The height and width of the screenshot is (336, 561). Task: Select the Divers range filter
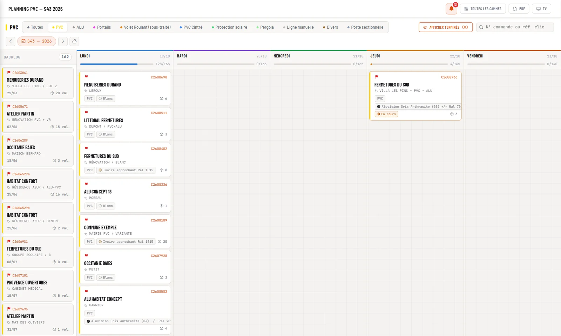pos(331,27)
